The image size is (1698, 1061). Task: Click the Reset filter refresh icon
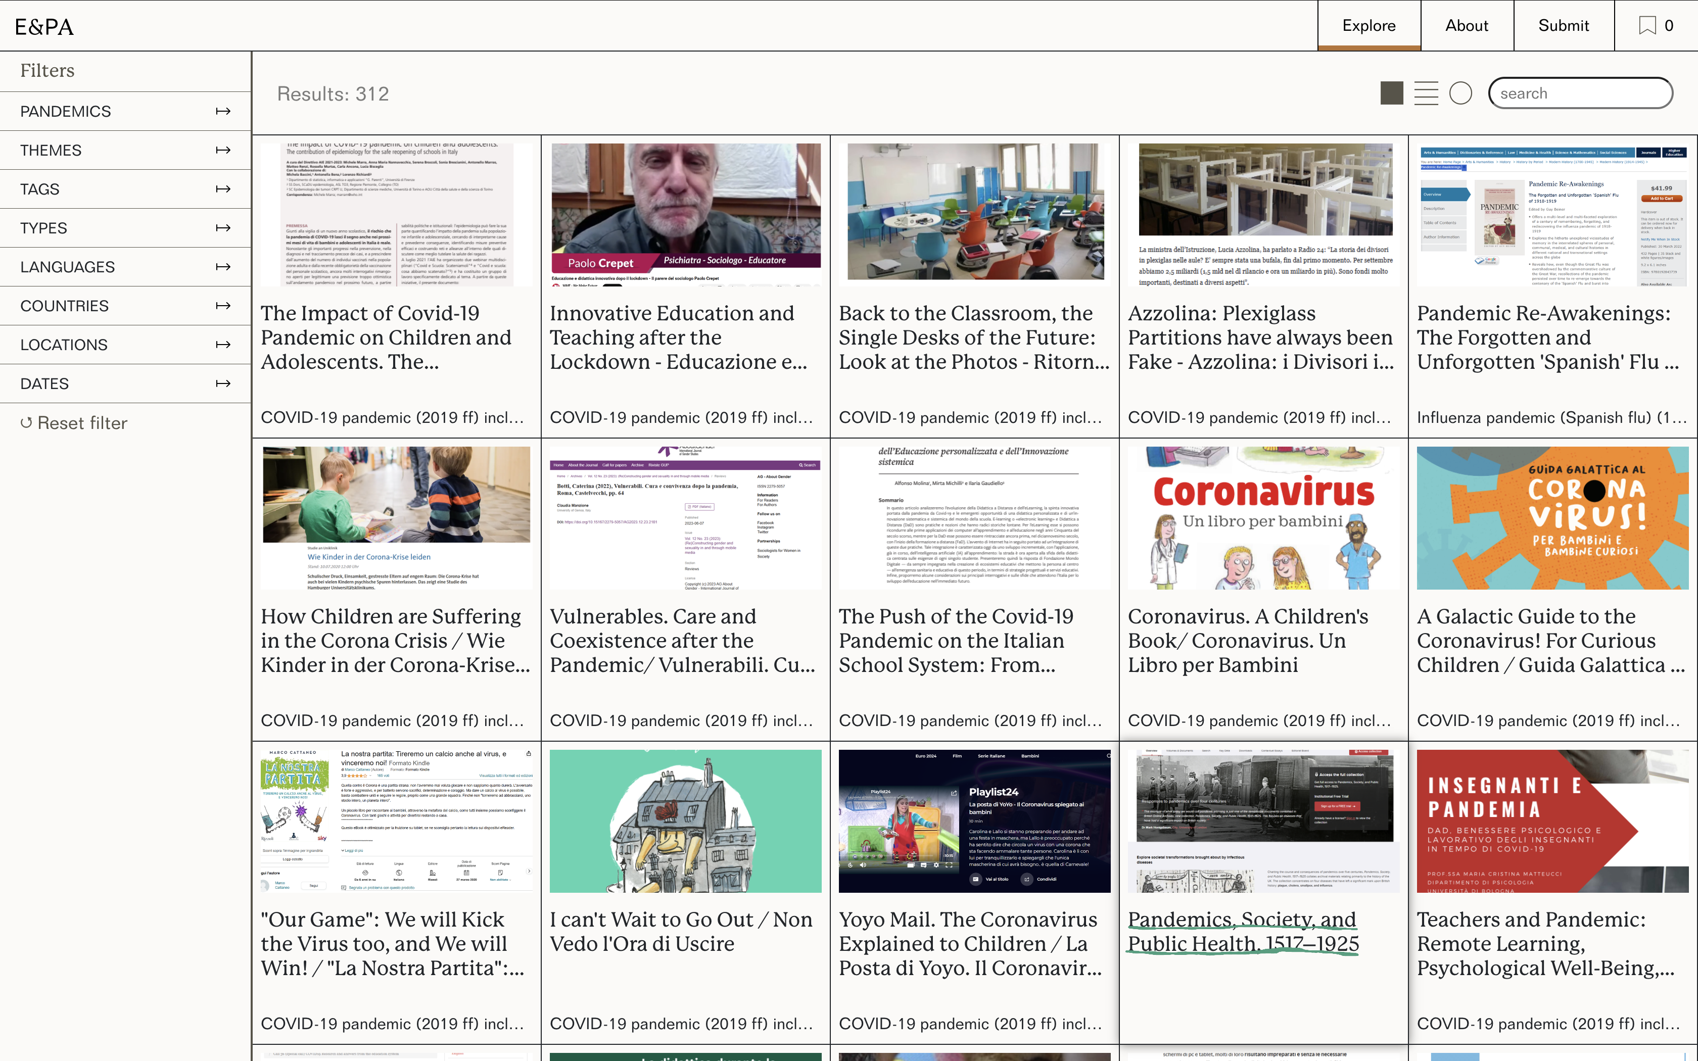click(26, 423)
